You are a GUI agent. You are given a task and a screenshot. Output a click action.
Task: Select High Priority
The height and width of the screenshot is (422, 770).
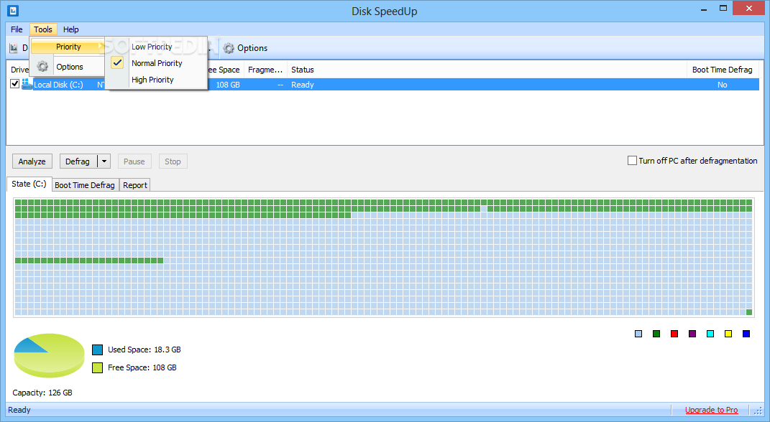[x=152, y=80]
